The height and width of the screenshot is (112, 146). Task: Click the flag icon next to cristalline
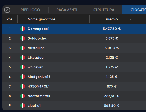pyautogui.click(x=23, y=48)
